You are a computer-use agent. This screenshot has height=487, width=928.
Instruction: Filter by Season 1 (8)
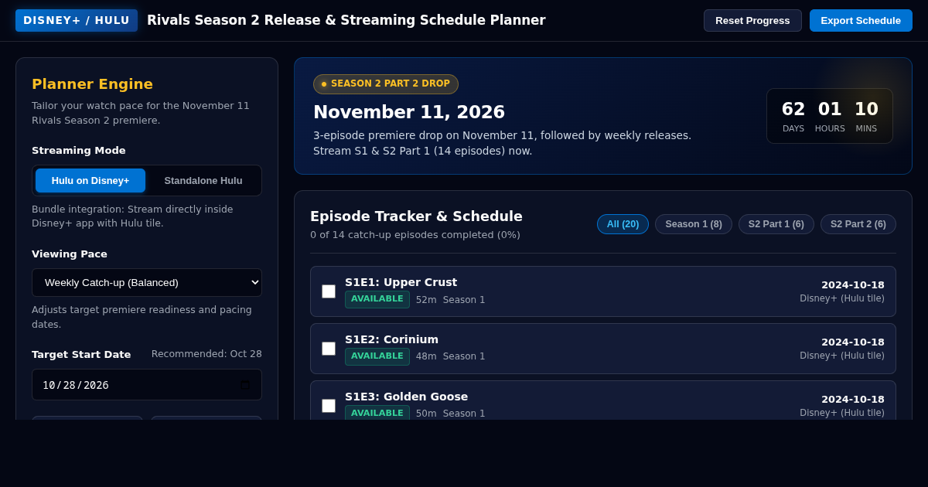click(x=694, y=224)
